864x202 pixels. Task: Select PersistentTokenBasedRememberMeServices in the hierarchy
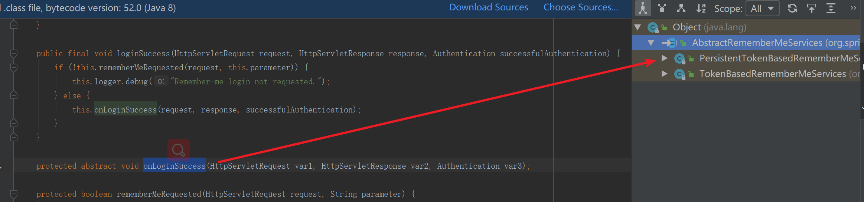[x=746, y=58]
